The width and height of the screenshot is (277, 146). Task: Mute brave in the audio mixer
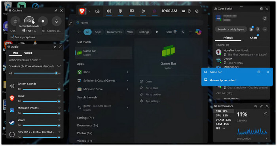tap(19, 101)
